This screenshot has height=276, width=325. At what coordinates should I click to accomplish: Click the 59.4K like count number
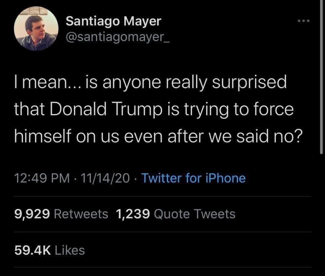click(32, 250)
